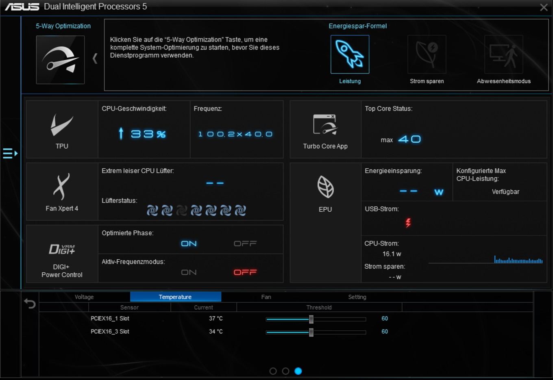This screenshot has height=380, width=553.
Task: Switch to the Temperature tab
Action: tap(175, 297)
